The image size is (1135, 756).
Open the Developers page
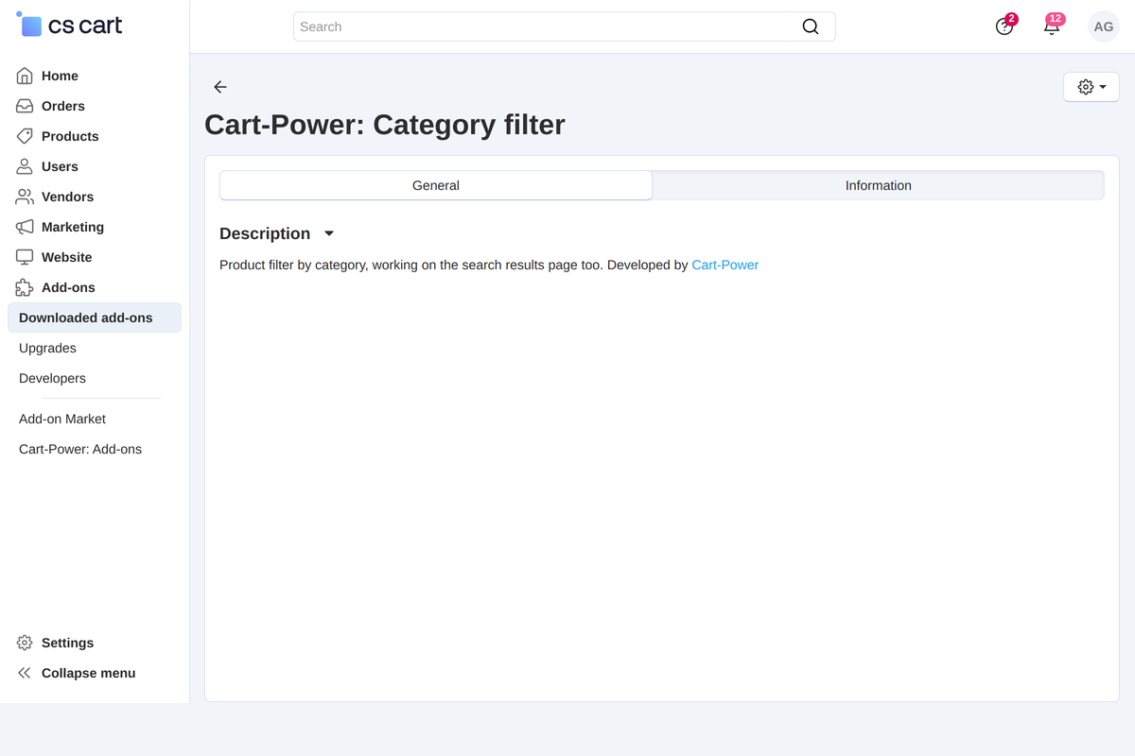[x=52, y=378]
